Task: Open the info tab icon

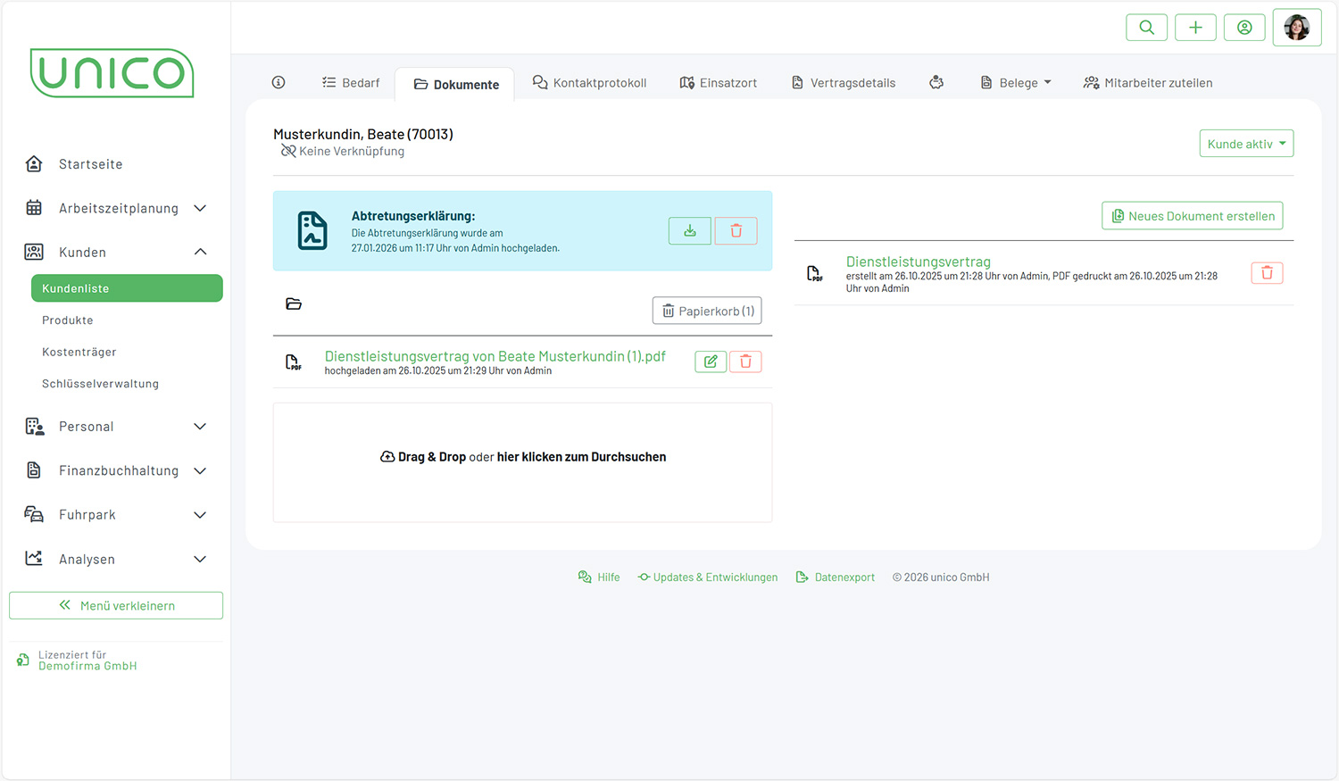Action: coord(279,83)
